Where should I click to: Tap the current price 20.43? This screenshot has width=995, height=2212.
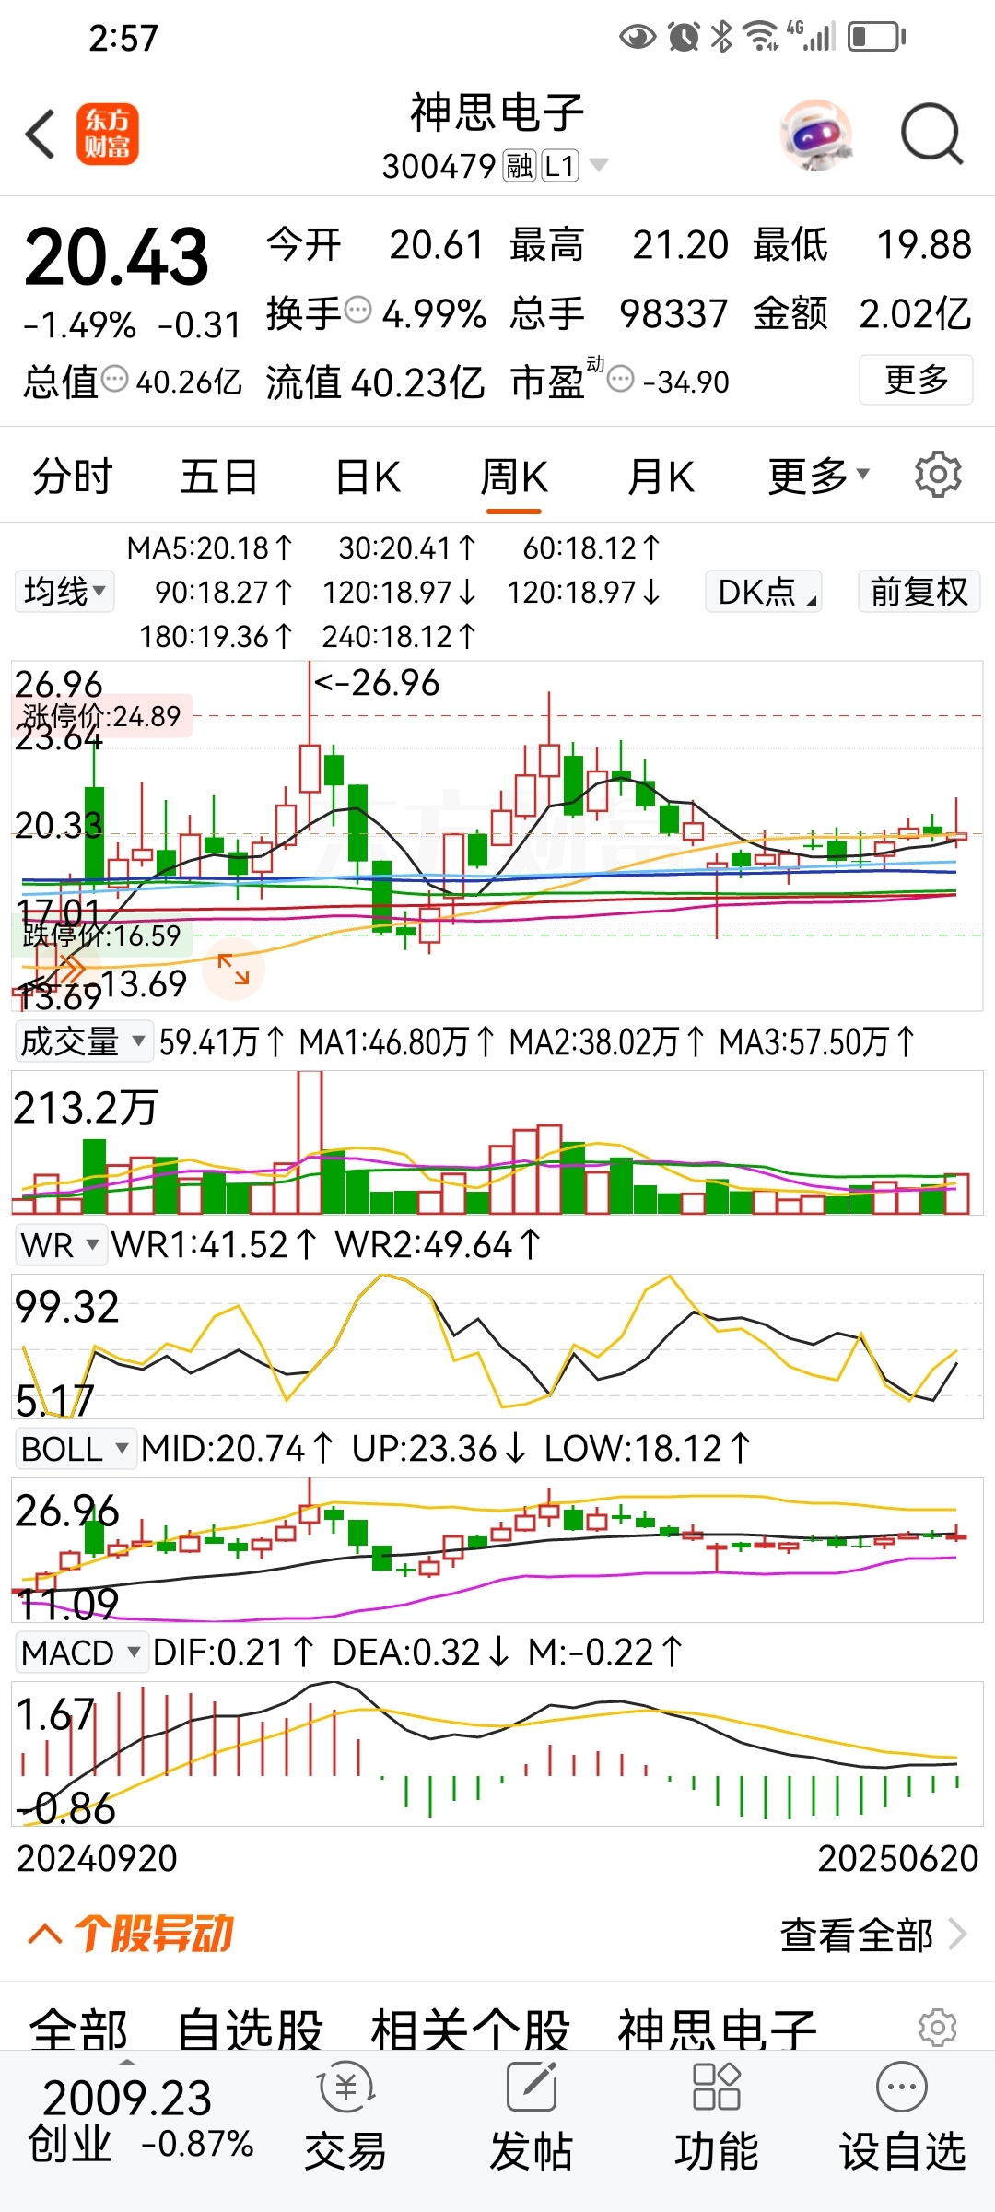117,257
